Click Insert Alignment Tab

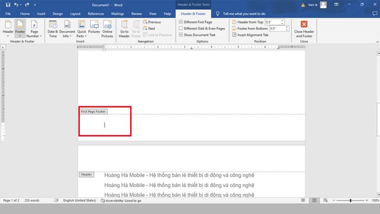click(x=250, y=35)
